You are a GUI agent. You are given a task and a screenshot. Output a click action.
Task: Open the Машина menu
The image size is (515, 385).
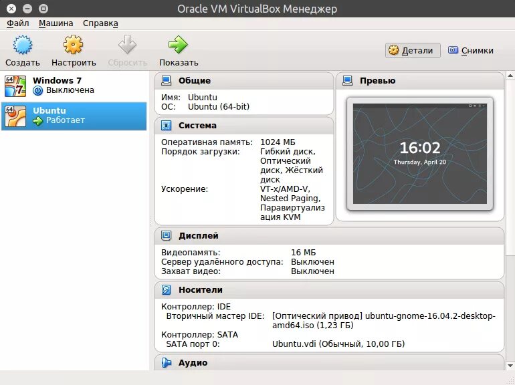[56, 23]
